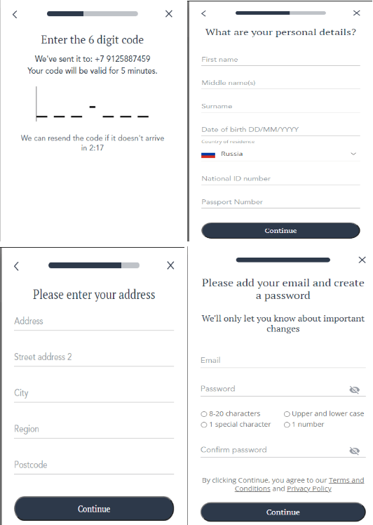The height and width of the screenshot is (525, 373).
Task: Click the Russia flag icon
Action: tap(208, 154)
